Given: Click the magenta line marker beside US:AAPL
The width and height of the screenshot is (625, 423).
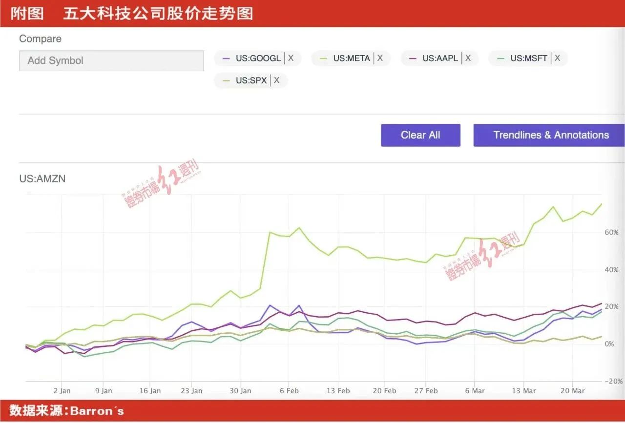Looking at the screenshot, I should pyautogui.click(x=413, y=59).
